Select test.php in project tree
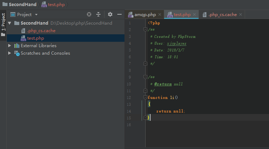Image resolution: width=269 pixels, height=149 pixels. coord(35,38)
